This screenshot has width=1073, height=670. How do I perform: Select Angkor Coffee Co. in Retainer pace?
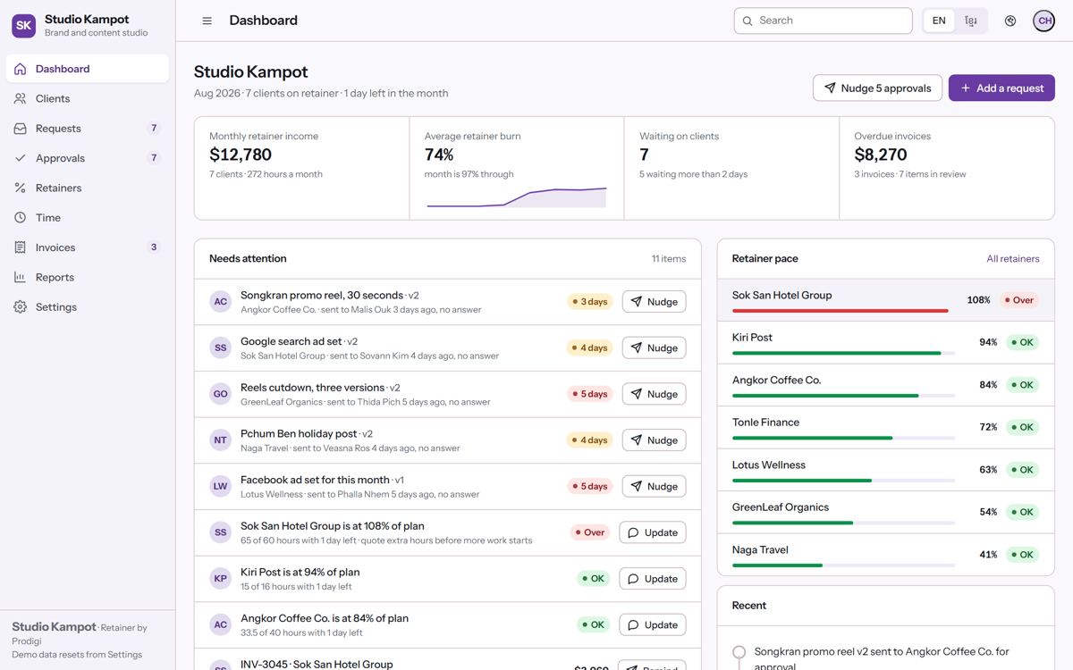coord(886,385)
